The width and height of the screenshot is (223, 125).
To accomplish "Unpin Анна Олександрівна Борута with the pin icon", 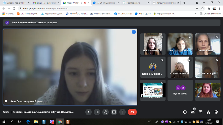I will 6,101.
